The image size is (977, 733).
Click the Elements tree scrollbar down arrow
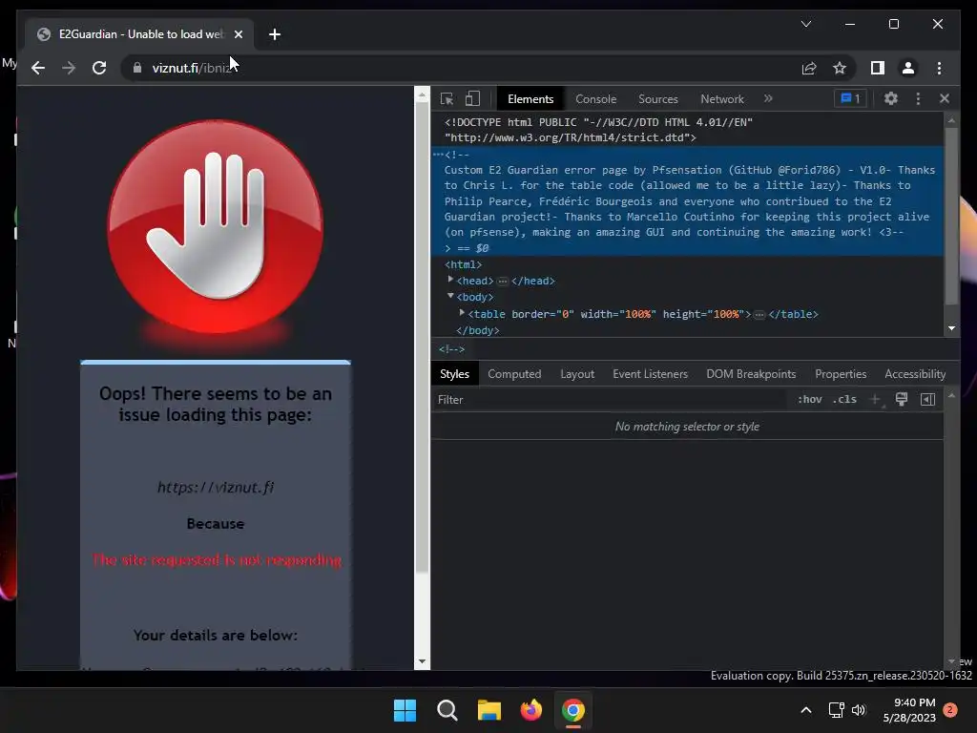click(951, 328)
